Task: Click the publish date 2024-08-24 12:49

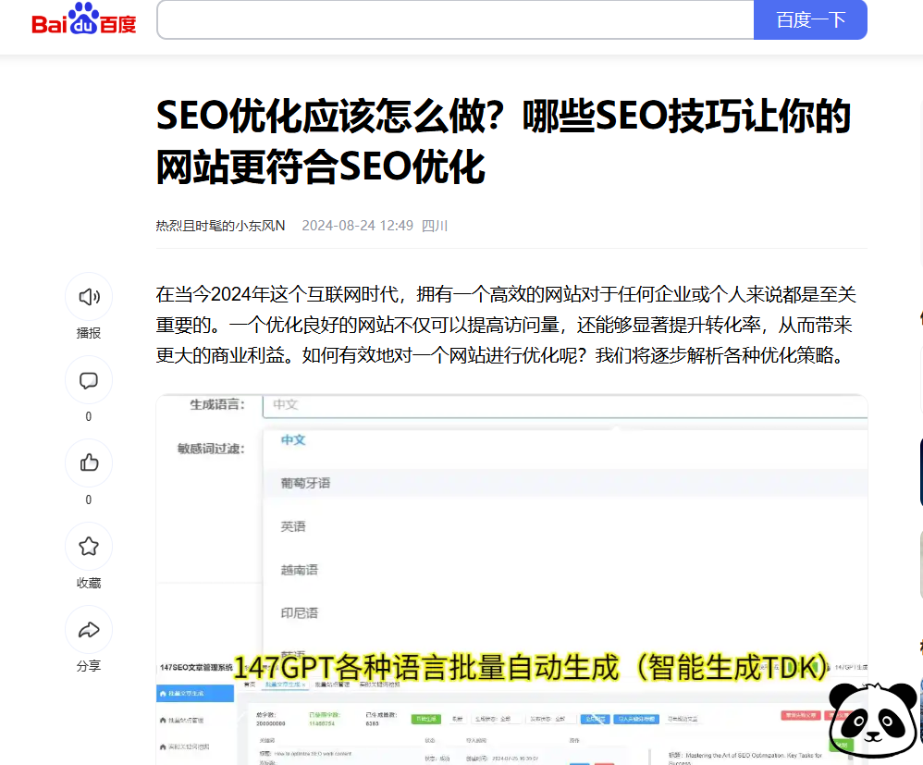Action: coord(357,226)
